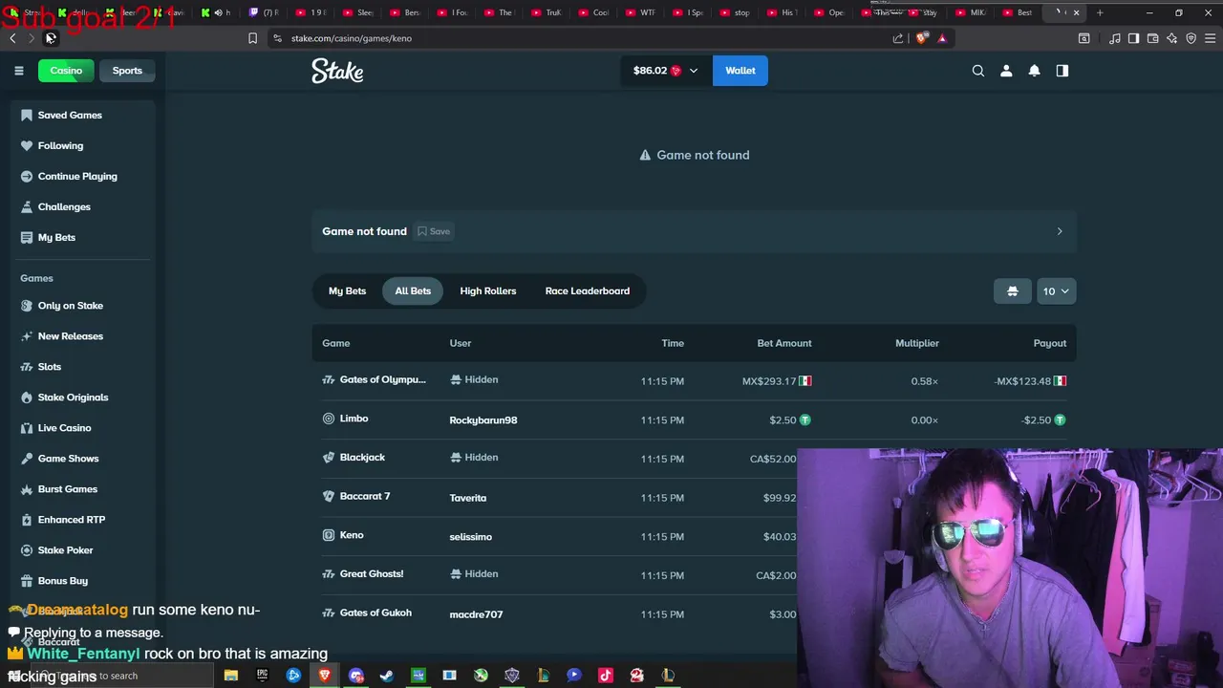Open the My Bets sidebar entry
Image resolution: width=1223 pixels, height=688 pixels.
tap(56, 237)
